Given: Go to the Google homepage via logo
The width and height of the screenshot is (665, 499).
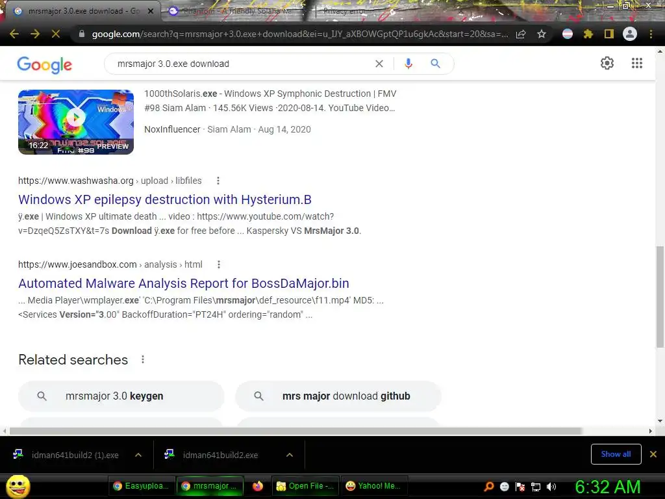Looking at the screenshot, I should coord(45,64).
